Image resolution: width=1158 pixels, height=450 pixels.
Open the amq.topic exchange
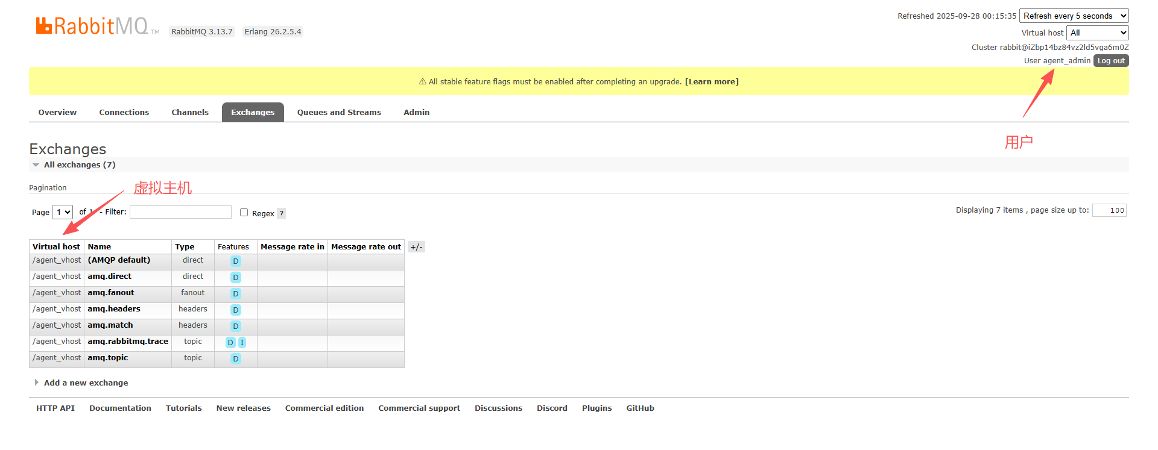tap(108, 358)
